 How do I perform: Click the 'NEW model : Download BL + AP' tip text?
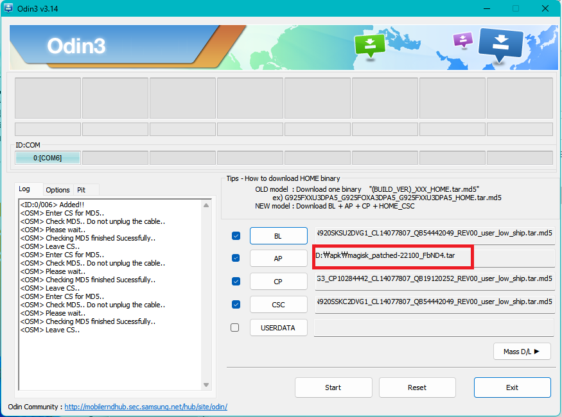pyautogui.click(x=335, y=206)
